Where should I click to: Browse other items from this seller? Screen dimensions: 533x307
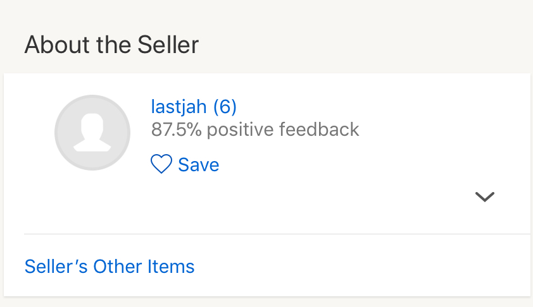point(110,267)
